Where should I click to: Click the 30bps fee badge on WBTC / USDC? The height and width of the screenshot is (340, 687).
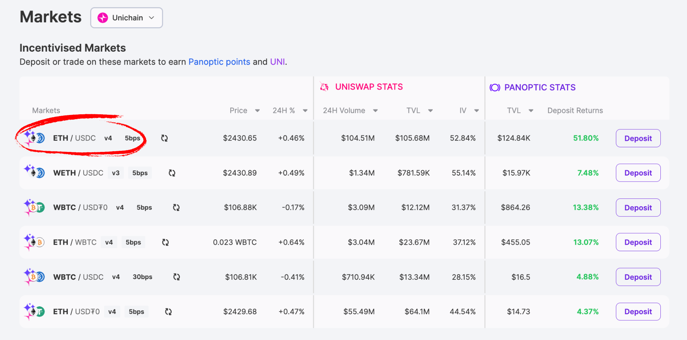tap(143, 277)
